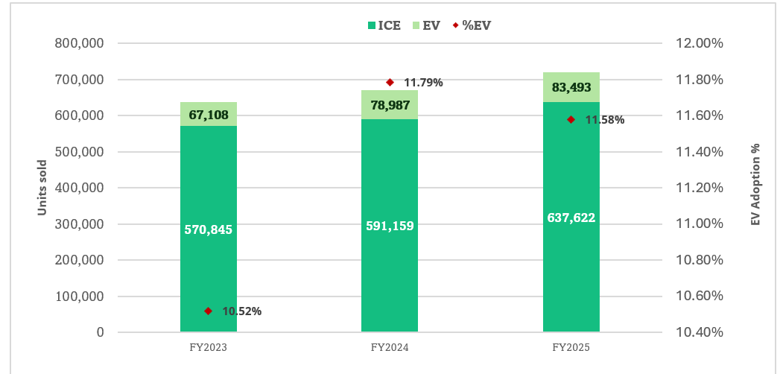Image resolution: width=783 pixels, height=374 pixels.
Task: Click the 83,493 data label
Action: click(x=571, y=89)
